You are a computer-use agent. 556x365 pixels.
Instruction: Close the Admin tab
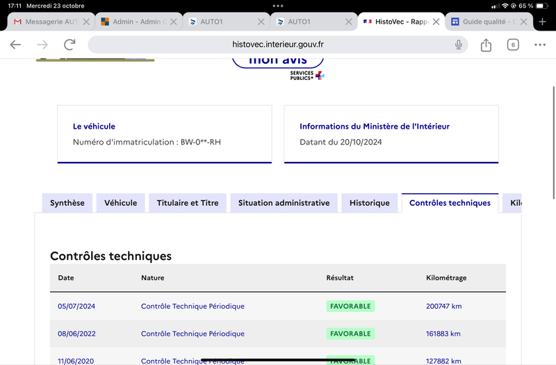pyautogui.click(x=173, y=22)
